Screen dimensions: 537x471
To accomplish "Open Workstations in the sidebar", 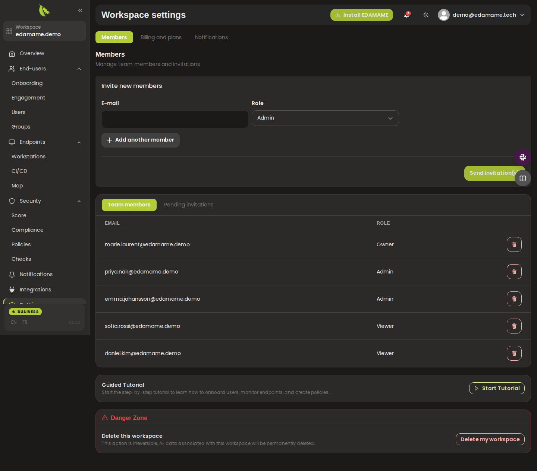I will pos(28,157).
